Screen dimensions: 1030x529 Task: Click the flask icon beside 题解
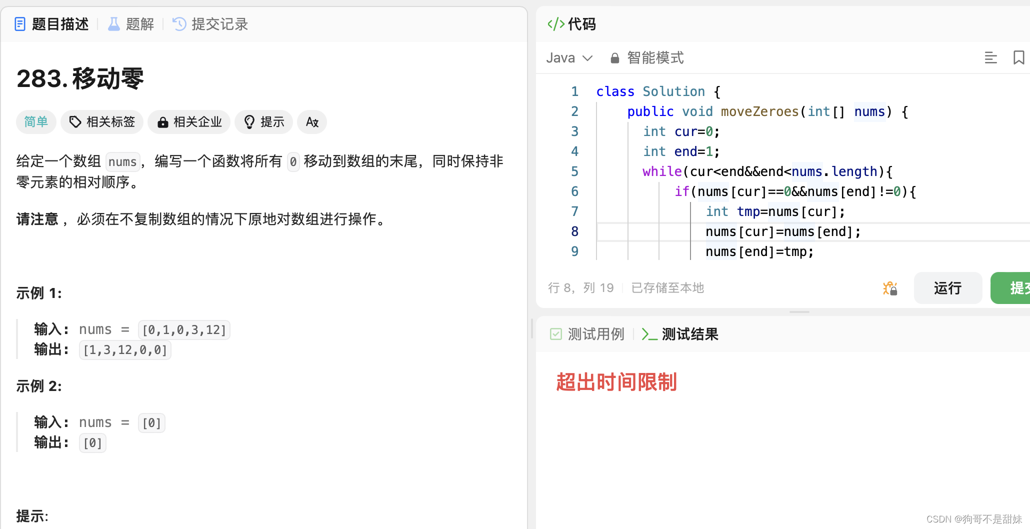tap(114, 23)
